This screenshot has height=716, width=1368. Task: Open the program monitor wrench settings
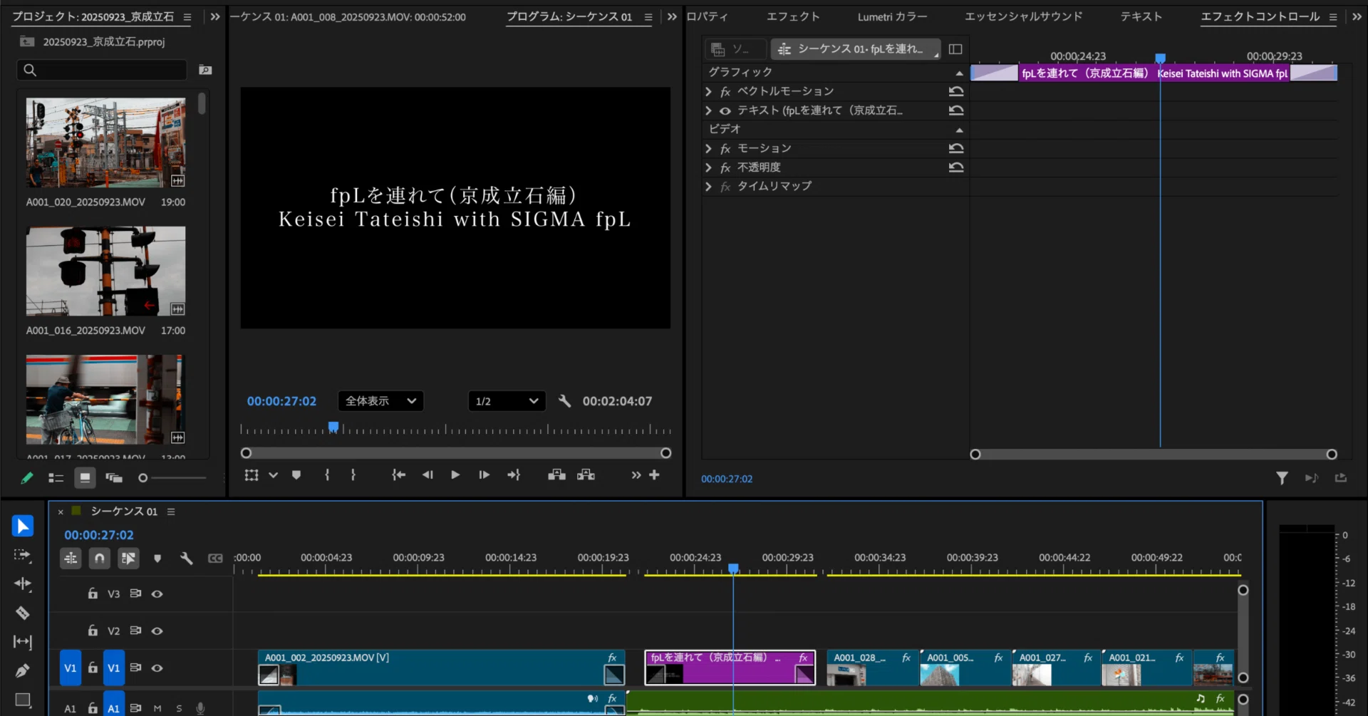pos(564,401)
